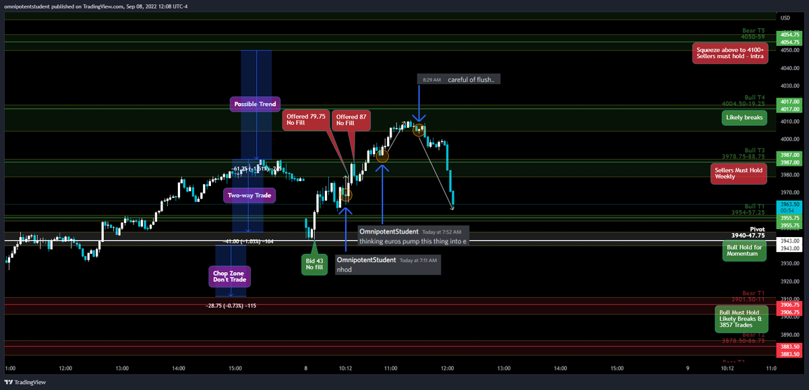
Task: Click the "Bear T1 3901.50-11" level text
Action: [748, 296]
